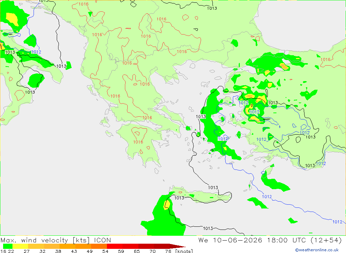The width and height of the screenshot is (346, 253).
Task: Click the "[knots]" unit label in the legend
Action: [184, 251]
